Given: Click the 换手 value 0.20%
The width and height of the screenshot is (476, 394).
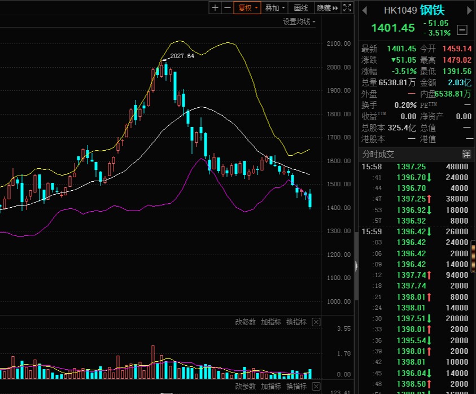Looking at the screenshot, I should (x=405, y=106).
